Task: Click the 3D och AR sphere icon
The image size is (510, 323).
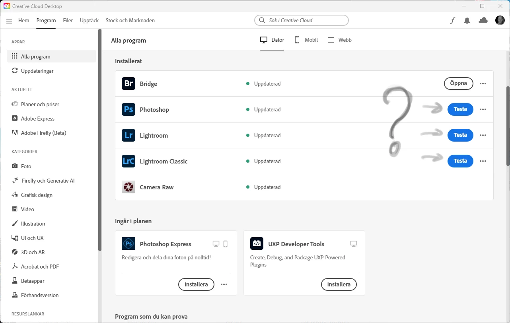Action: coord(15,252)
